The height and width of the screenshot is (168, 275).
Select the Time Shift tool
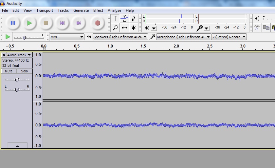pyautogui.click(x=124, y=28)
